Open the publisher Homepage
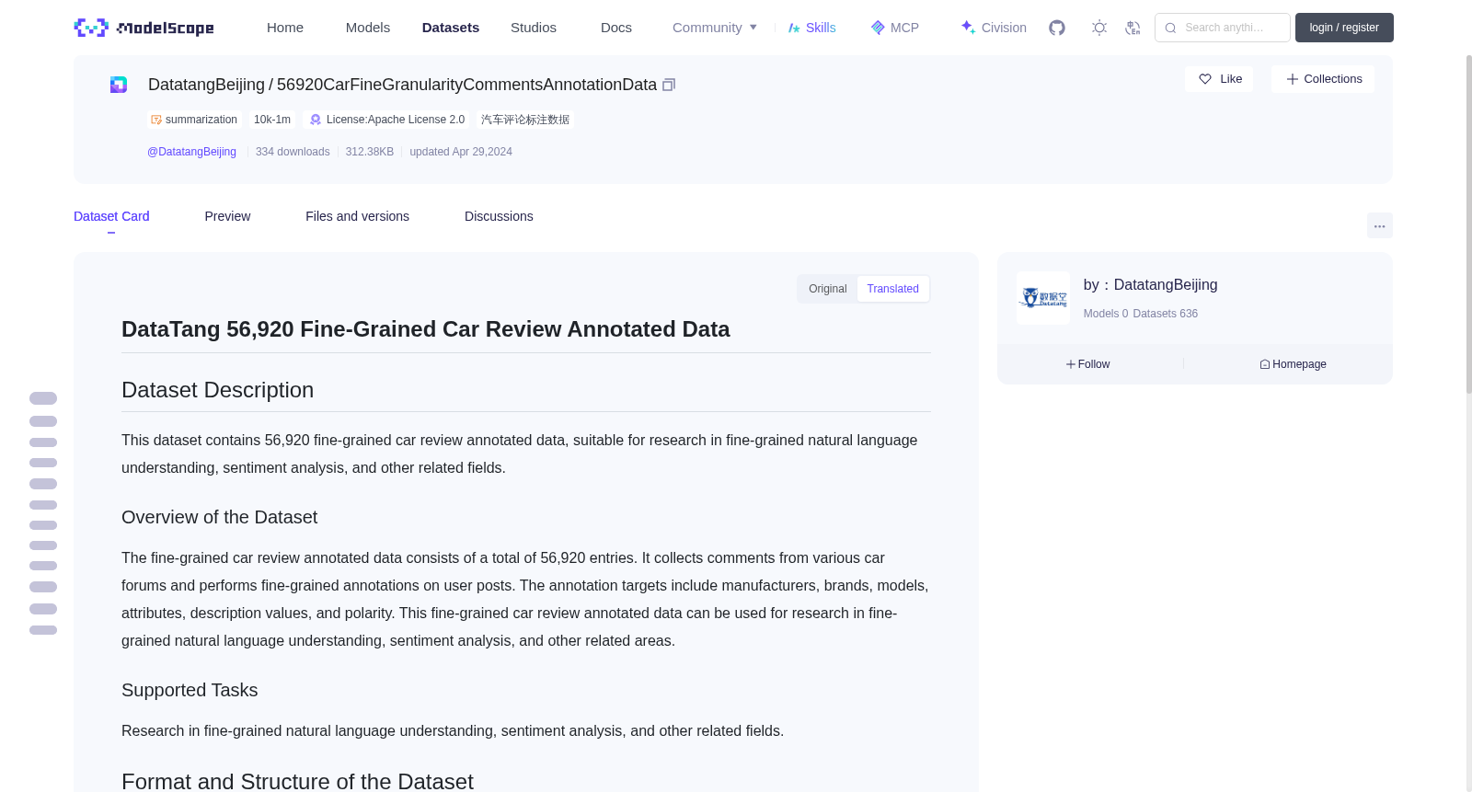The height and width of the screenshot is (792, 1472). 1293,364
